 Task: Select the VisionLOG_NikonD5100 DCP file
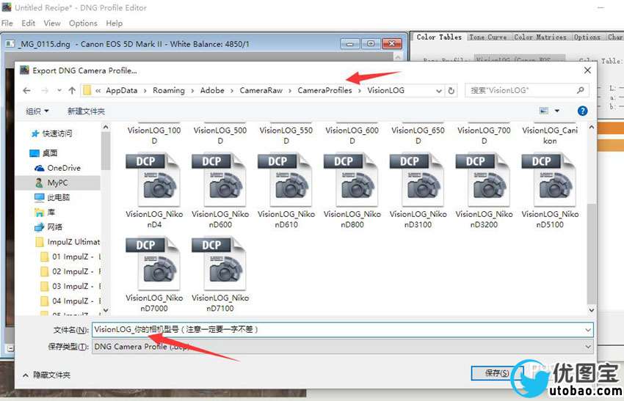pos(550,191)
